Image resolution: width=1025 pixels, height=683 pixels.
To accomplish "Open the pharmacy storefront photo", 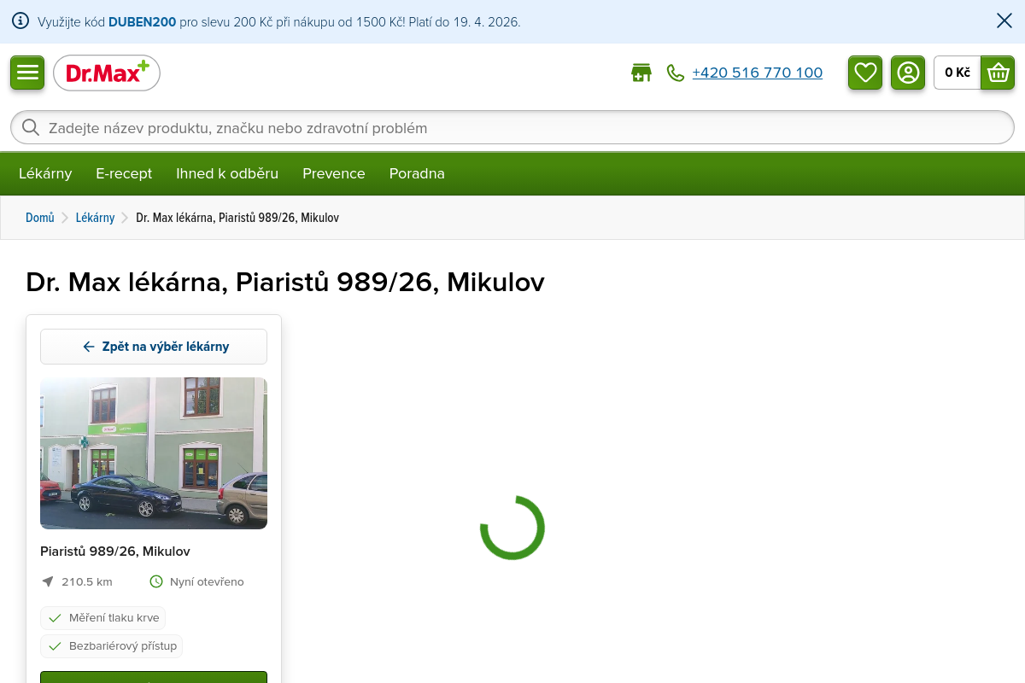I will (x=154, y=453).
